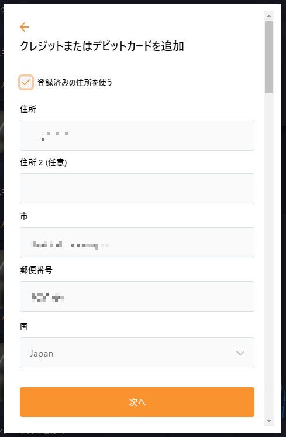Image resolution: width=286 pixels, height=437 pixels.
Task: Select the 市 city input field
Action: pyautogui.click(x=137, y=242)
